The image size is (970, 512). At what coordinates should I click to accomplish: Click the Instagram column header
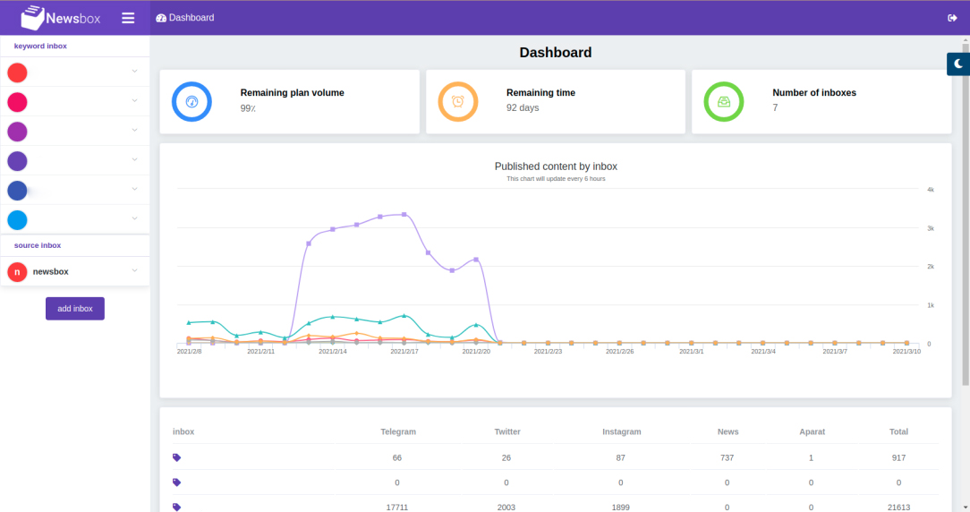click(622, 431)
